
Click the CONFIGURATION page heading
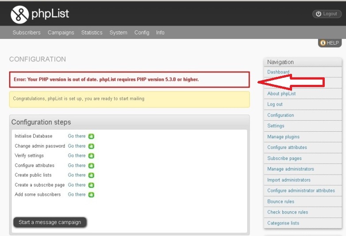pyautogui.click(x=38, y=59)
